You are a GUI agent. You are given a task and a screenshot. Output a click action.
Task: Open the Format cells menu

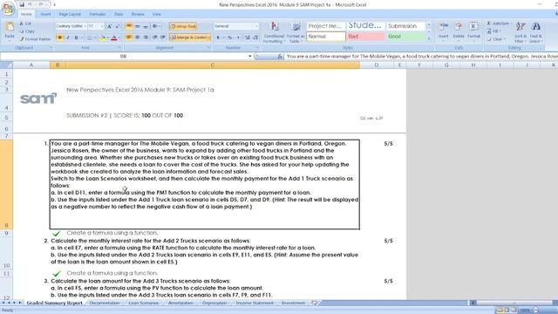click(473, 31)
